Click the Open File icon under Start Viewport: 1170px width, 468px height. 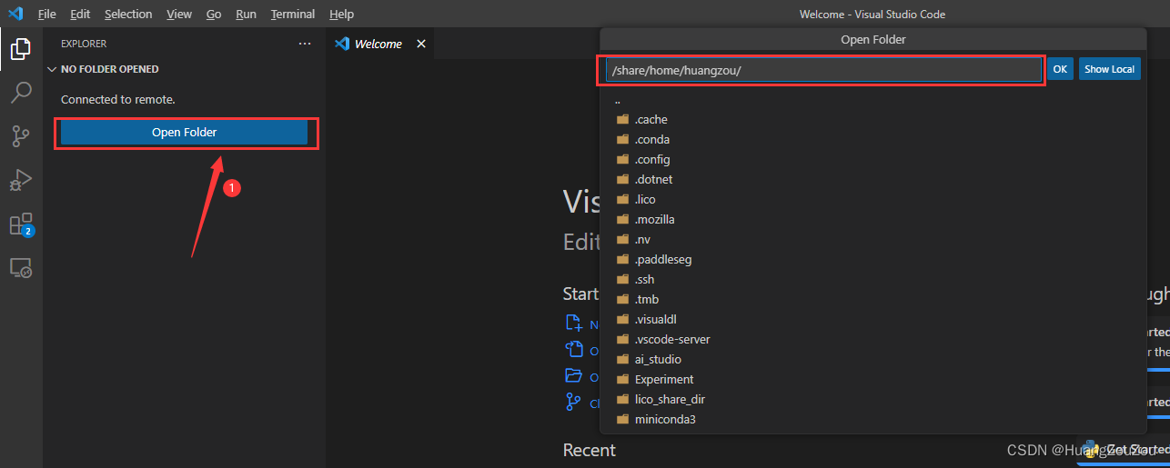click(573, 349)
